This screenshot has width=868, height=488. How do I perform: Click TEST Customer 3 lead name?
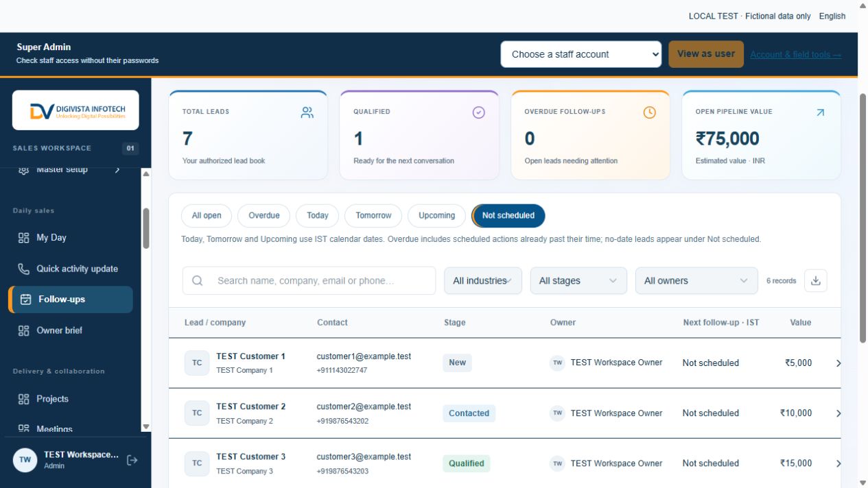[250, 456]
